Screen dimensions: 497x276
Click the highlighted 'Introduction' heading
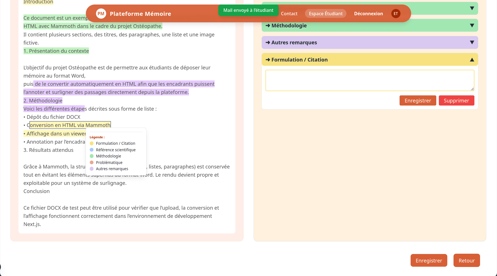click(x=38, y=2)
